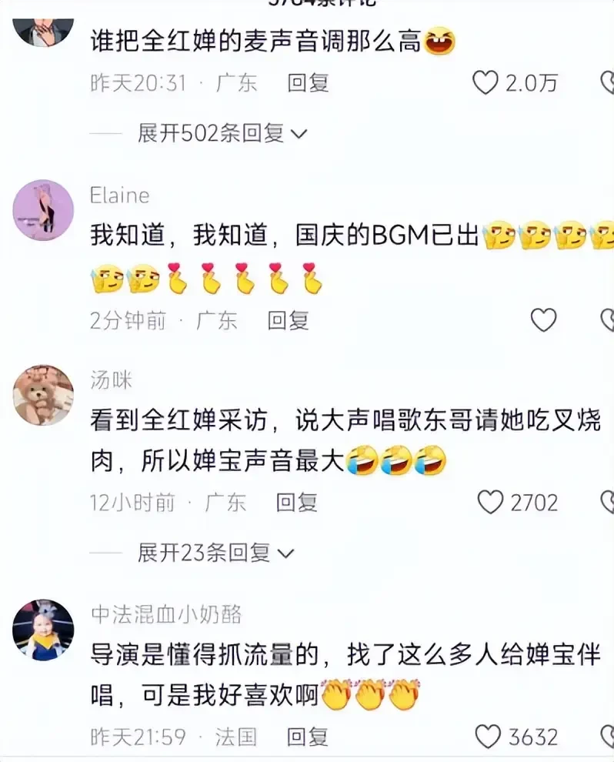Open 中法混血小奶酪's baby avatar
This screenshot has width=614, height=762.
[x=43, y=630]
